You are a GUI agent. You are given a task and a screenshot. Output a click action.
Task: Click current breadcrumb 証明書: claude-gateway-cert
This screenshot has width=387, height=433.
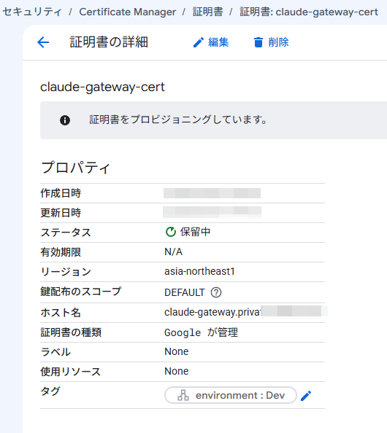click(x=309, y=12)
